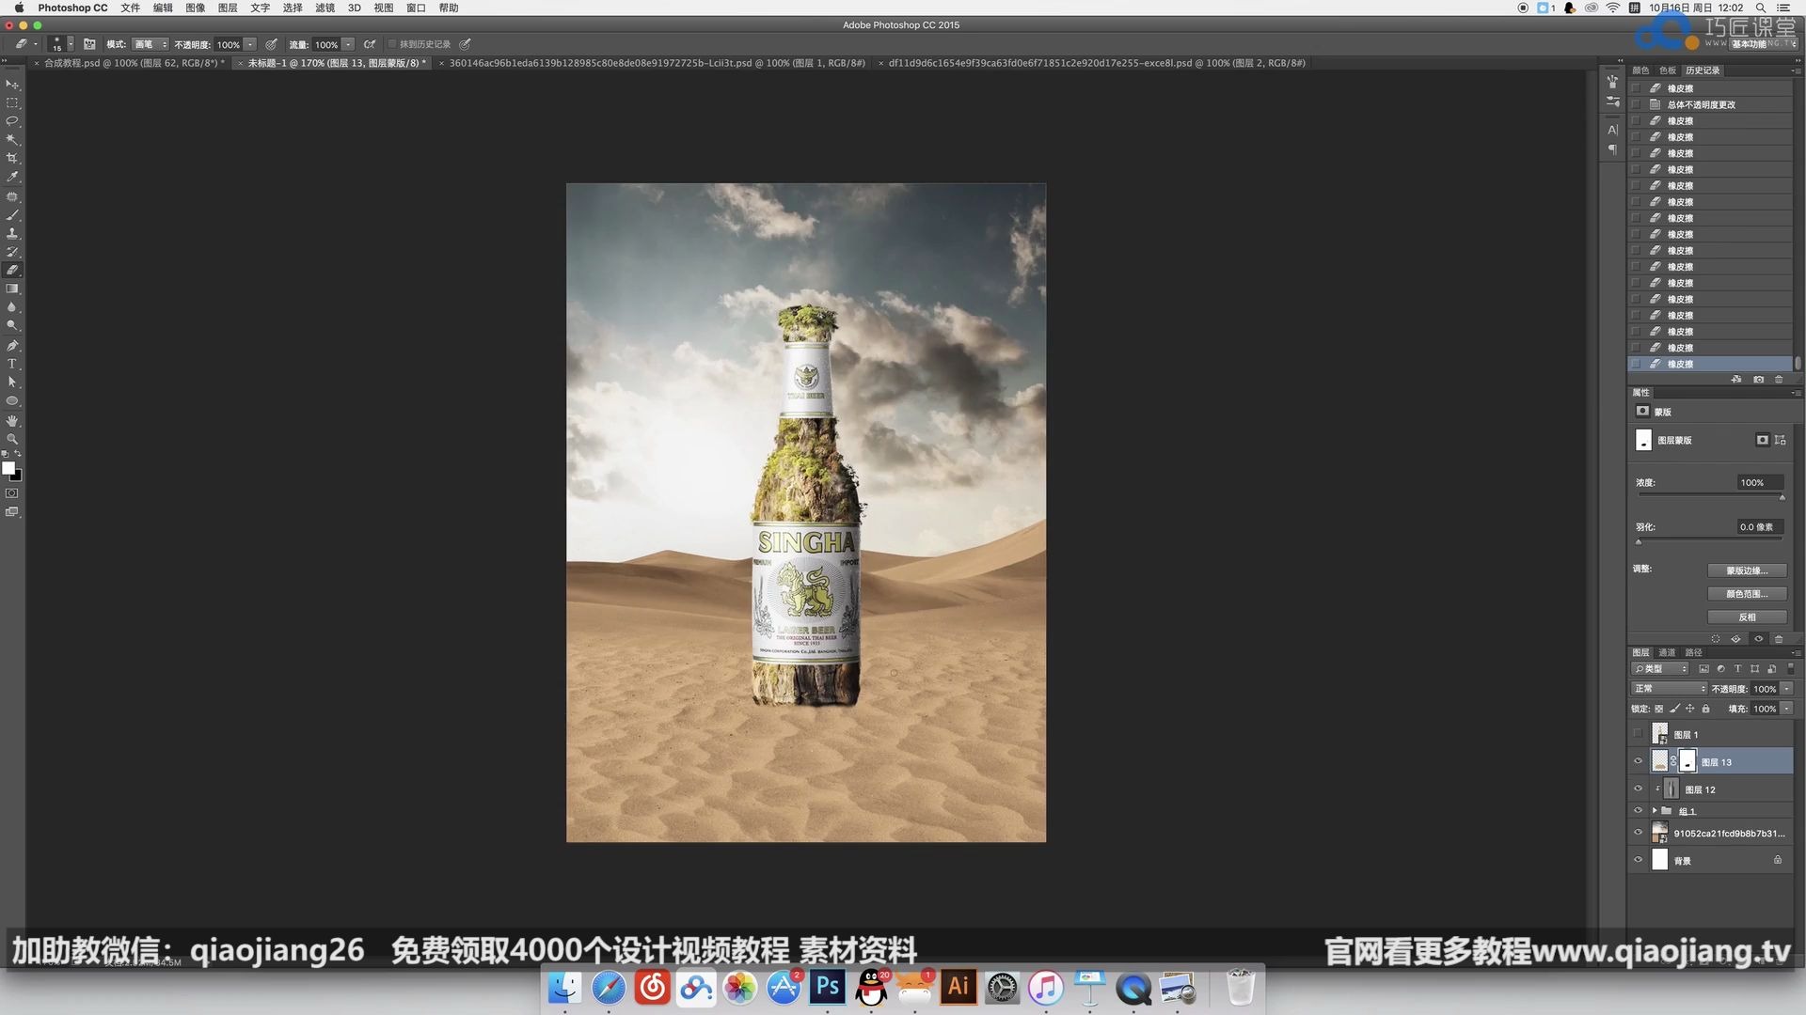Select the History Brush tool

coord(12,252)
